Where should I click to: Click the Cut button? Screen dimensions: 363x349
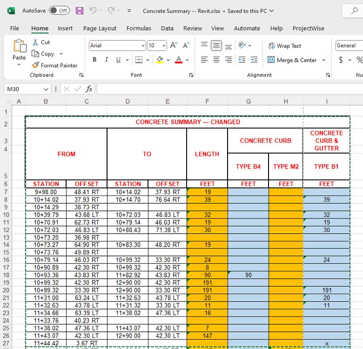pyautogui.click(x=41, y=42)
